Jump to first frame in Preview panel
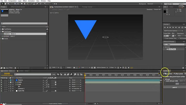Screen dimensions: 186x105 pyautogui.click(x=165, y=27)
